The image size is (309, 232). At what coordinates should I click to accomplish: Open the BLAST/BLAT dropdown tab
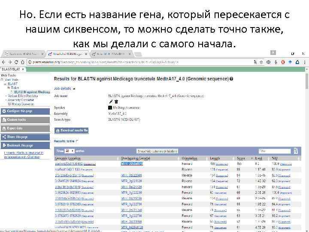click(13, 69)
